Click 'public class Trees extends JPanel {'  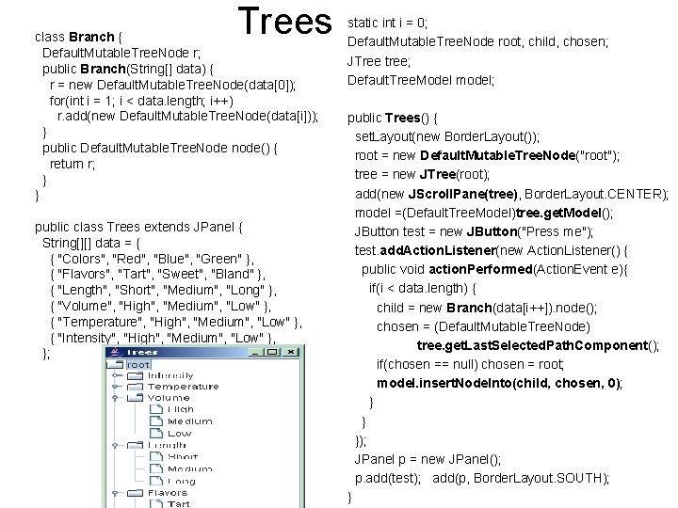[x=138, y=227]
